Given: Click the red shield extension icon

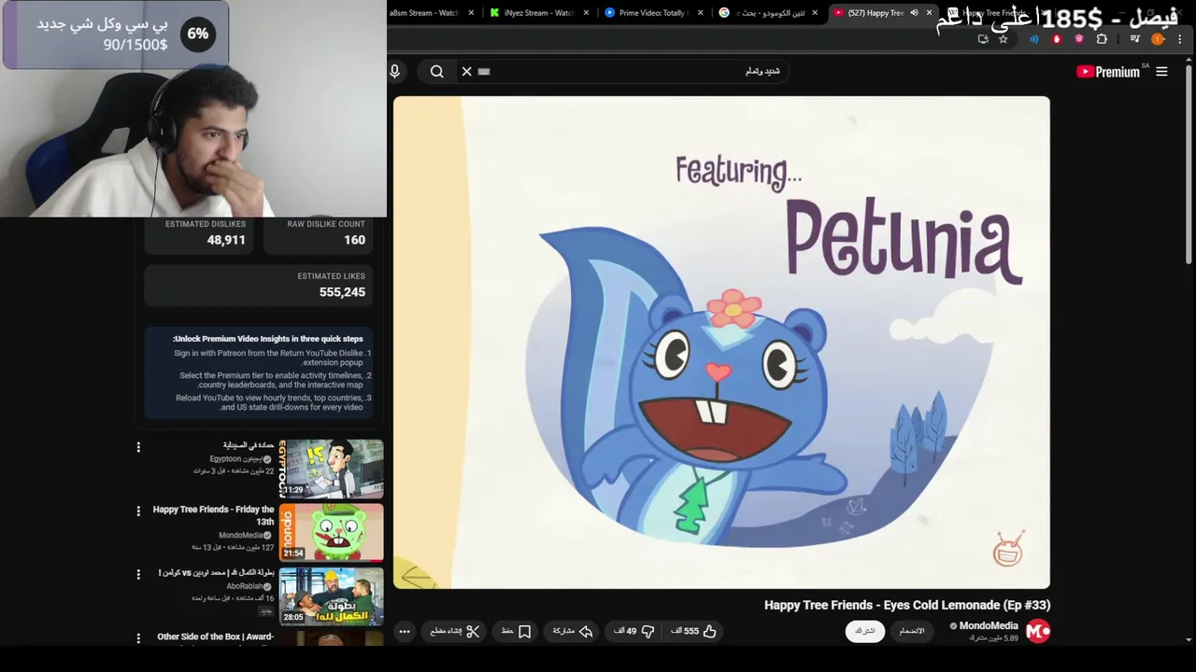Looking at the screenshot, I should tap(1057, 39).
